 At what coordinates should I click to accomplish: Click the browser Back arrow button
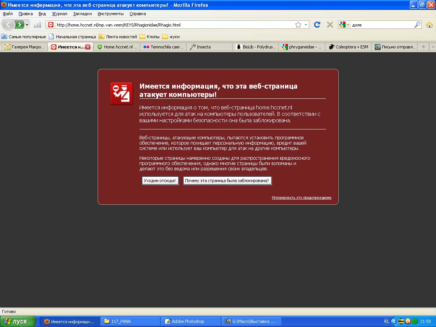click(x=8, y=25)
